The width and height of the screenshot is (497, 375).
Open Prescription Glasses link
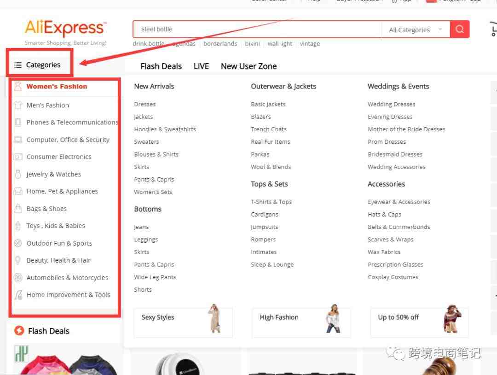point(395,264)
